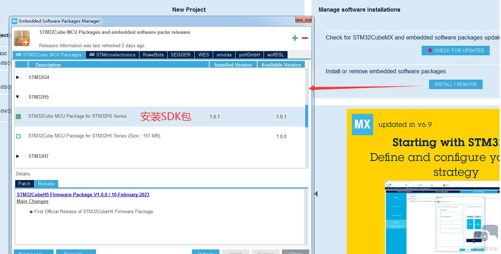This screenshot has height=254, width=501.
Task: Open the STMicroelectronics tab
Action: pos(112,55)
